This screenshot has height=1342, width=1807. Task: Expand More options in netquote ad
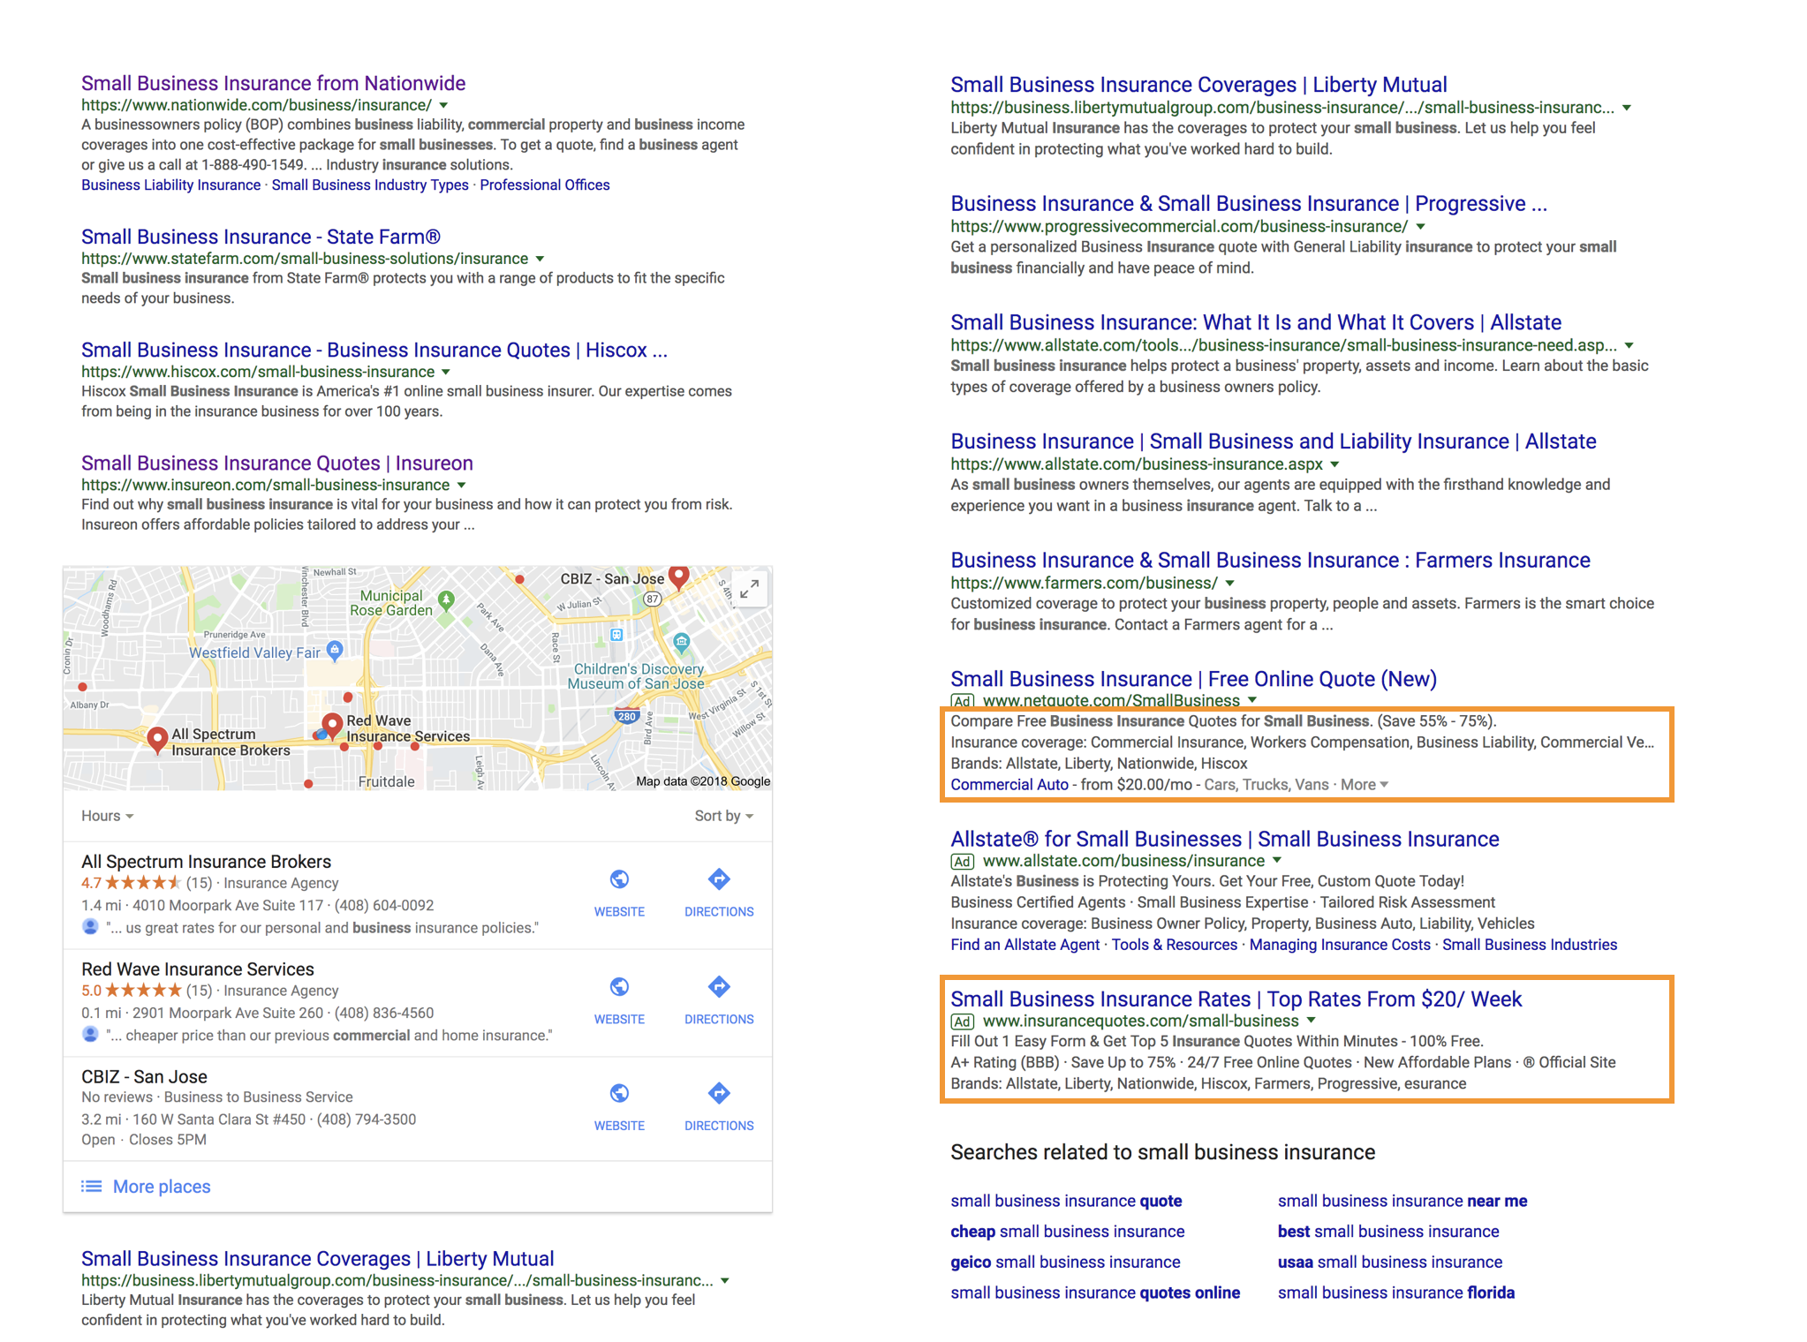click(1365, 785)
